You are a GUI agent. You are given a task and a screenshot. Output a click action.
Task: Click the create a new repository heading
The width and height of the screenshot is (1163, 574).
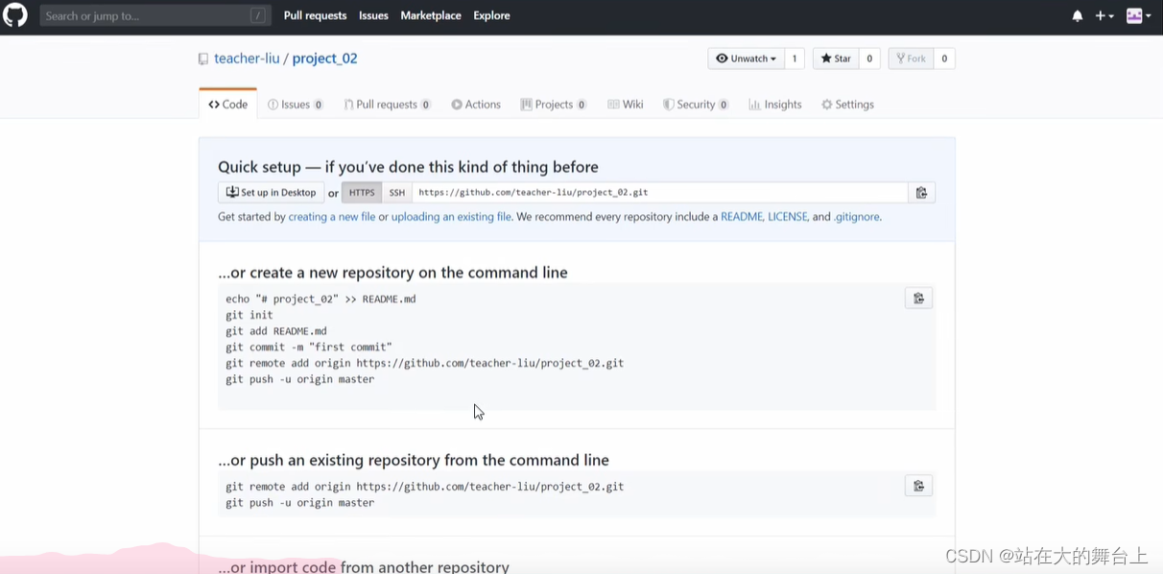(x=392, y=273)
